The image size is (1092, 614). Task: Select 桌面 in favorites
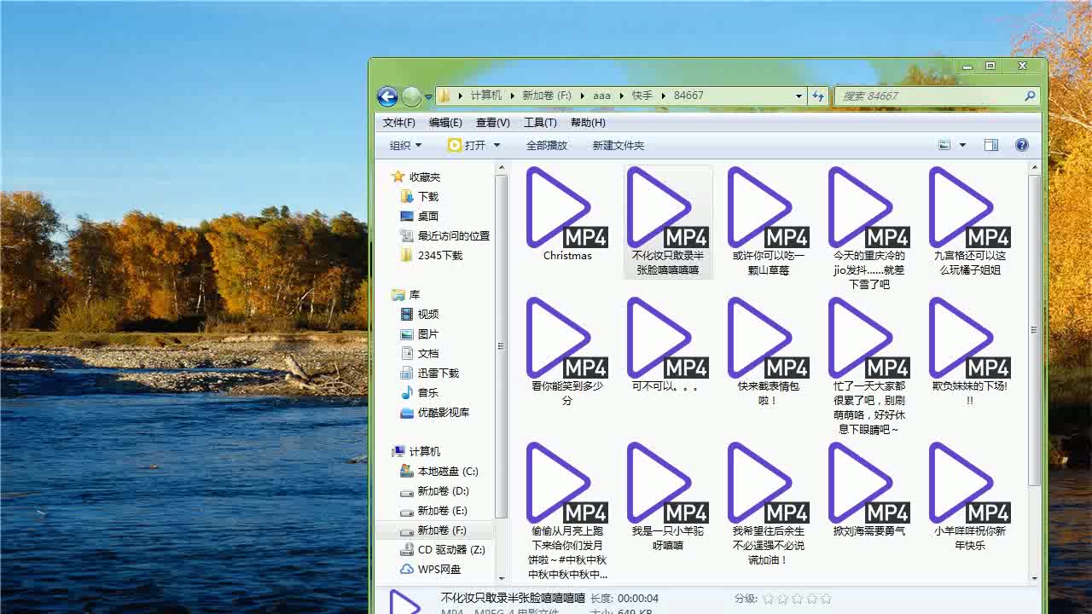tap(419, 216)
